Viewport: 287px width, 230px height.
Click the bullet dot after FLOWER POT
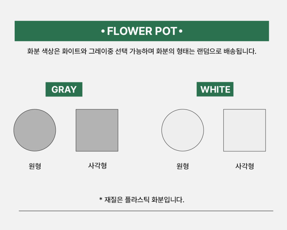point(181,31)
